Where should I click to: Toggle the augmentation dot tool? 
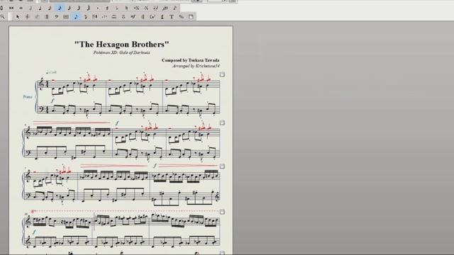coord(98,8)
